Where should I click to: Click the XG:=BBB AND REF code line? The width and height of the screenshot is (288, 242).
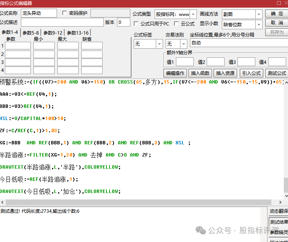pyautogui.click(x=95, y=143)
